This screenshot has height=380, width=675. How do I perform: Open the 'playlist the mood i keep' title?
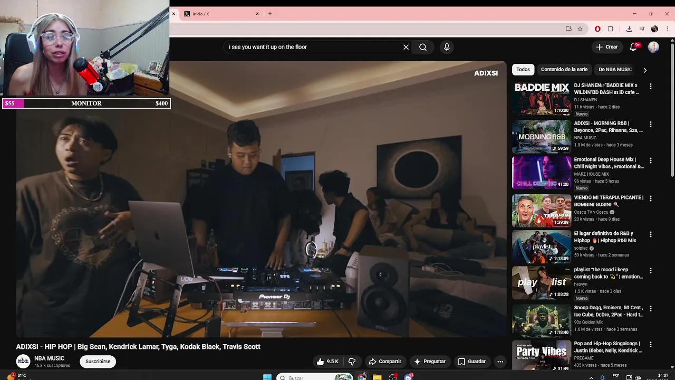click(609, 273)
